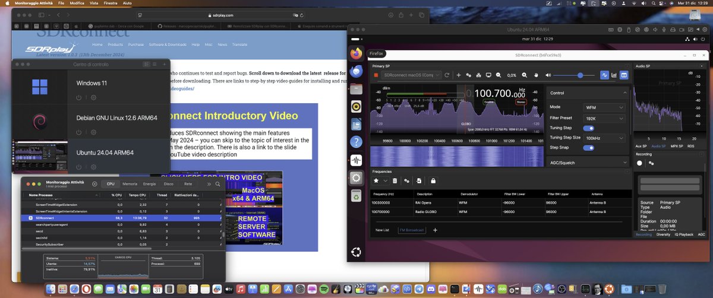Open the Diversity tab in SDRconnect

coord(662,234)
